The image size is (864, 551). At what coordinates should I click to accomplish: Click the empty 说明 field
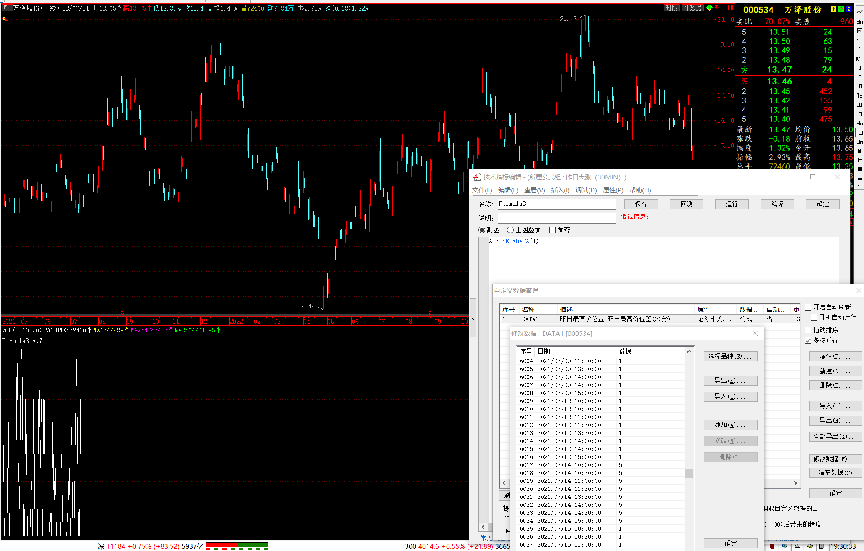point(557,218)
